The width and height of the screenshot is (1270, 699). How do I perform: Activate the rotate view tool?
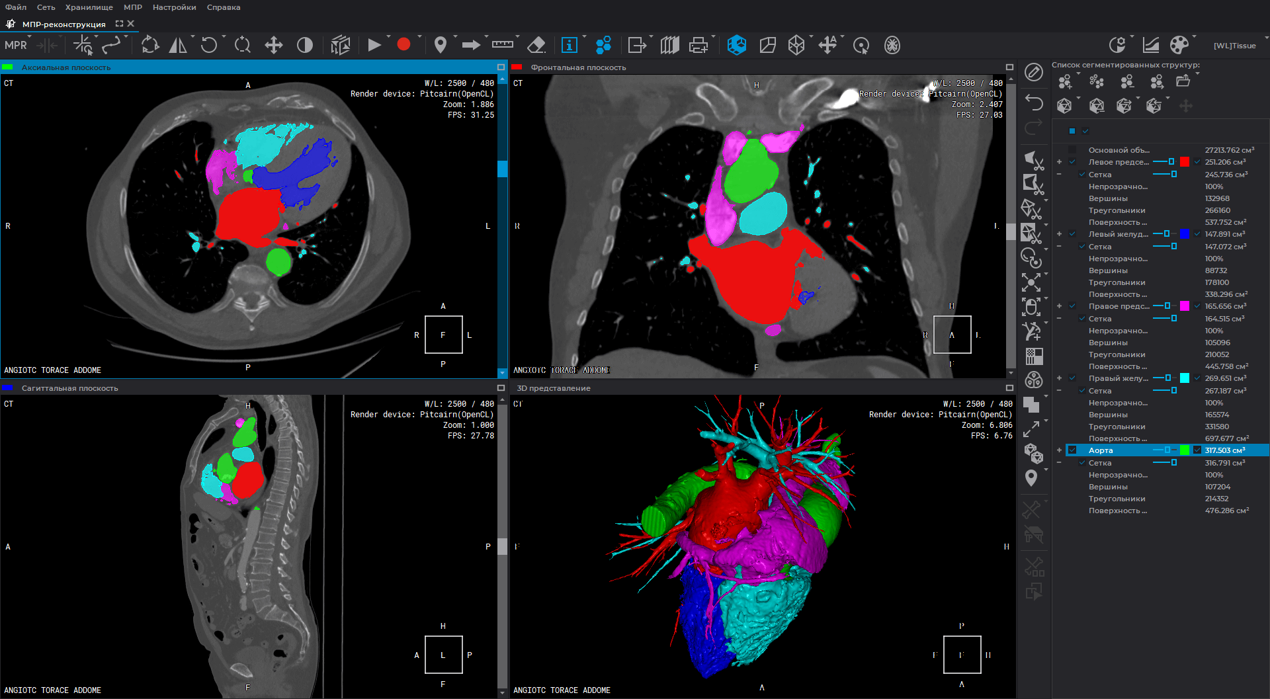point(210,45)
